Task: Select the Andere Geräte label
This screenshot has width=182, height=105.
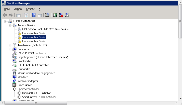Action: pos(26,25)
